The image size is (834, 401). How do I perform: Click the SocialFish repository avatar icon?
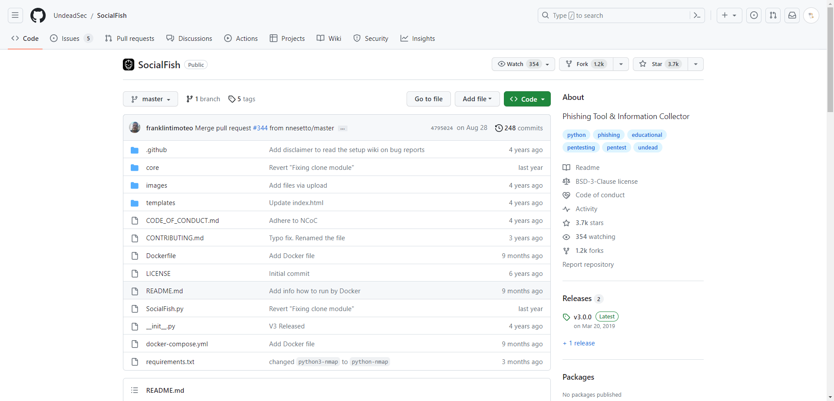pyautogui.click(x=129, y=65)
